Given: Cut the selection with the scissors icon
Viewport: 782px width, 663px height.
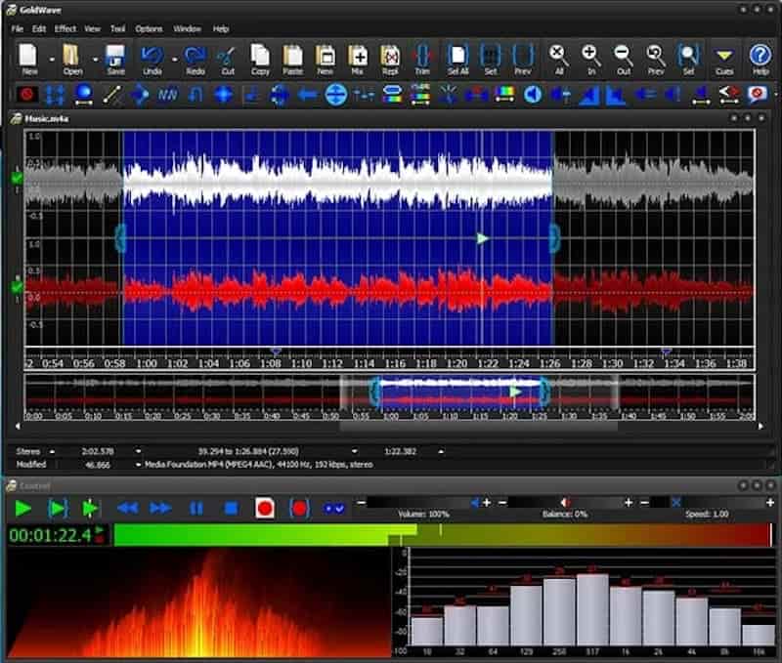Looking at the screenshot, I should click(x=228, y=59).
